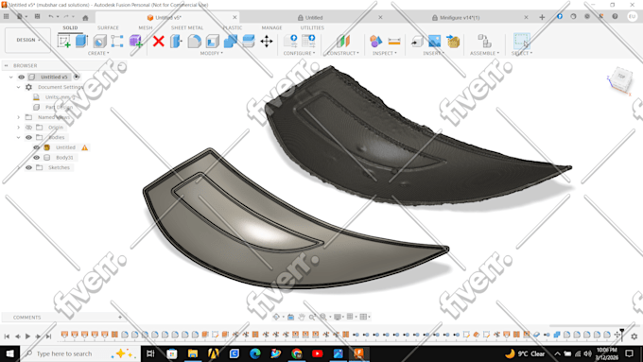The width and height of the screenshot is (643, 362).
Task: Click the Orbit navigation icon
Action: click(x=276, y=317)
